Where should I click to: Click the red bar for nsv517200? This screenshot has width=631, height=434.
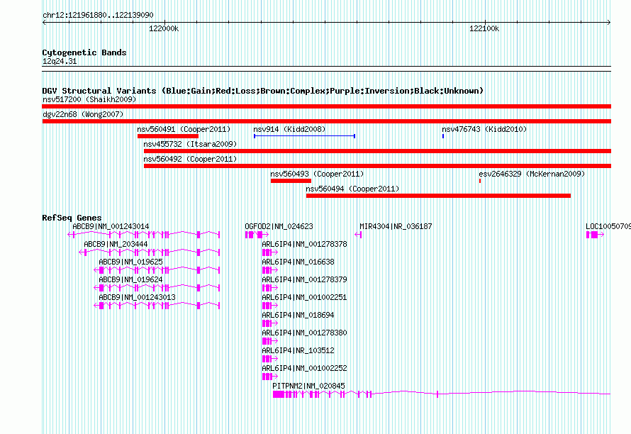tap(326, 106)
